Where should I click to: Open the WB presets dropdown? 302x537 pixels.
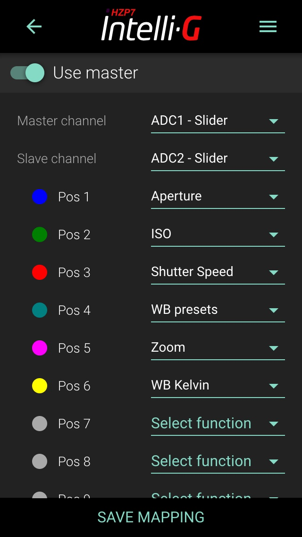(218, 310)
